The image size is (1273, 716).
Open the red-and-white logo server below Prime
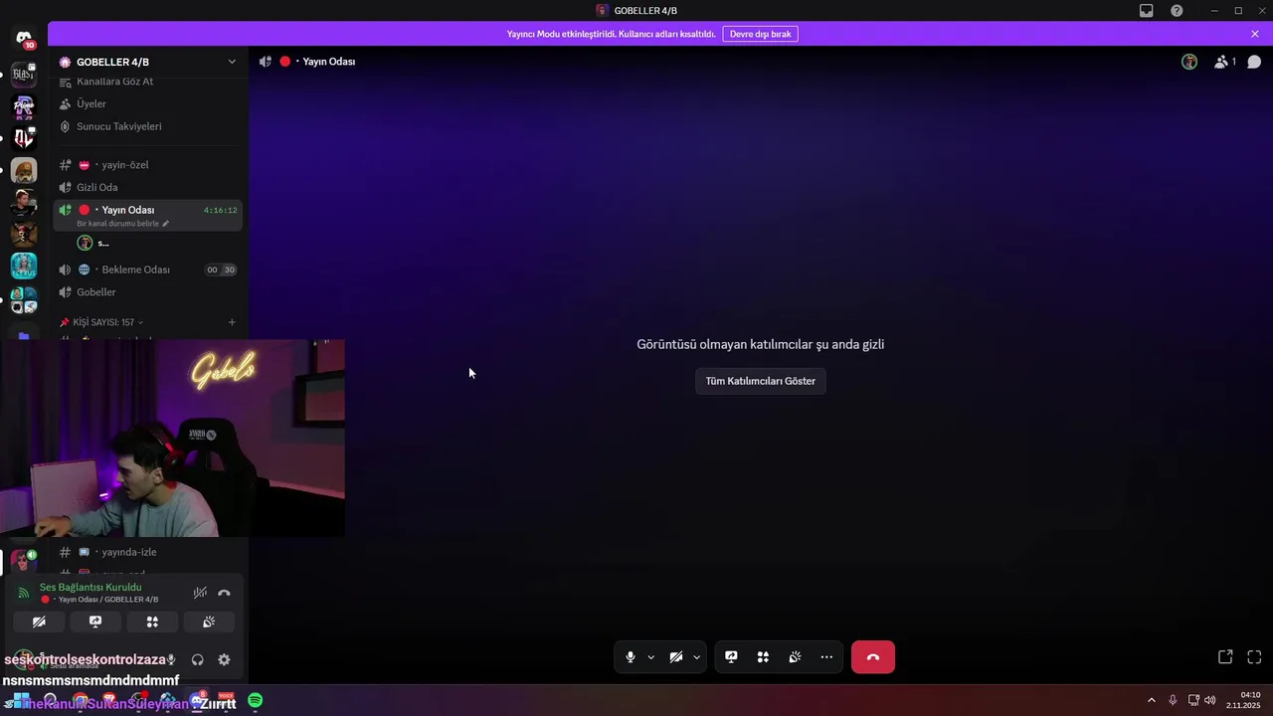pos(24,138)
